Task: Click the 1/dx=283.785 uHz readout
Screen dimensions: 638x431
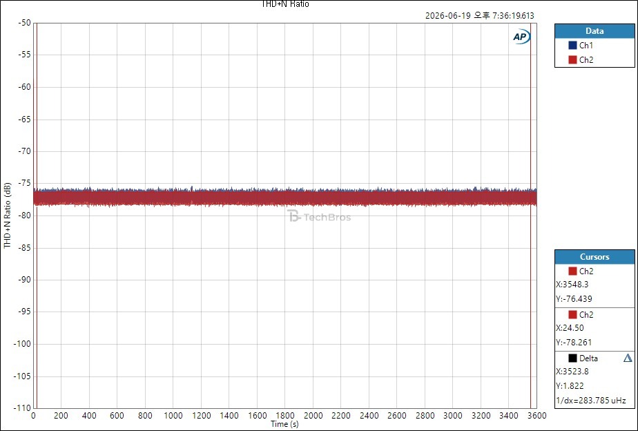Action: click(x=591, y=401)
